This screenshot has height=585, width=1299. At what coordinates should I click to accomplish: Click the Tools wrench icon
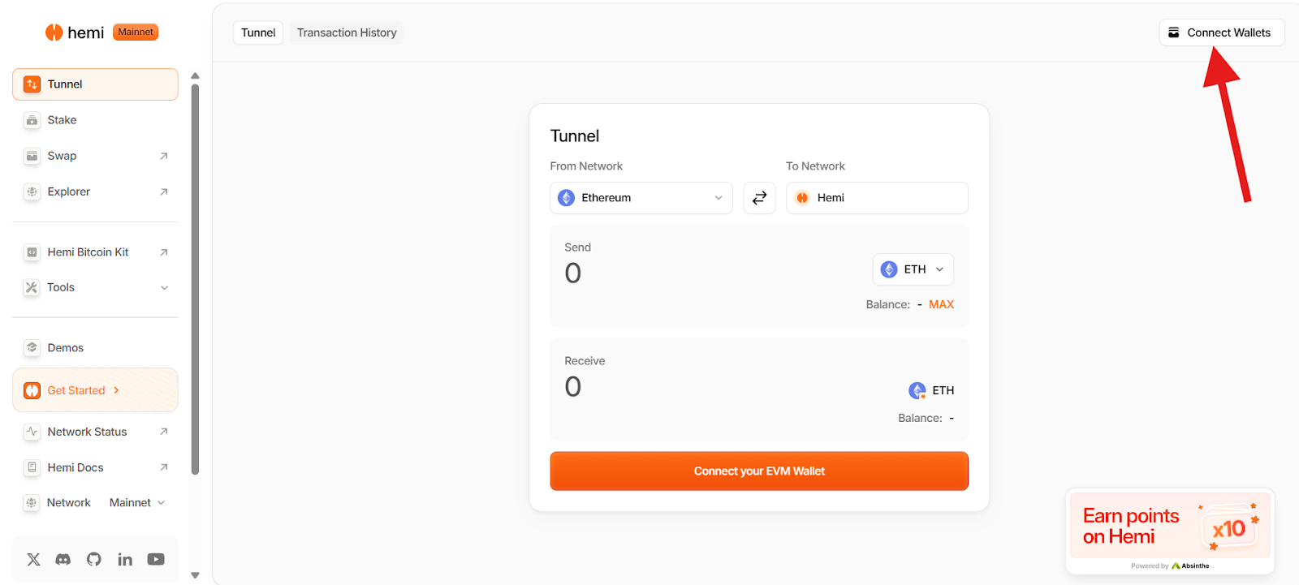tap(32, 287)
